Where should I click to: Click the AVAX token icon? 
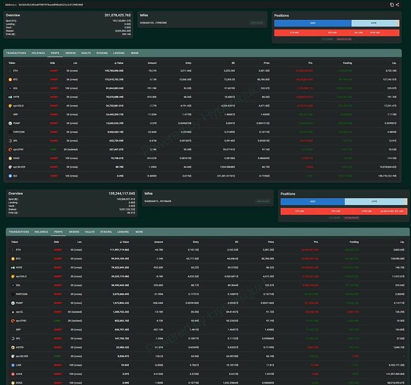[x=13, y=374]
